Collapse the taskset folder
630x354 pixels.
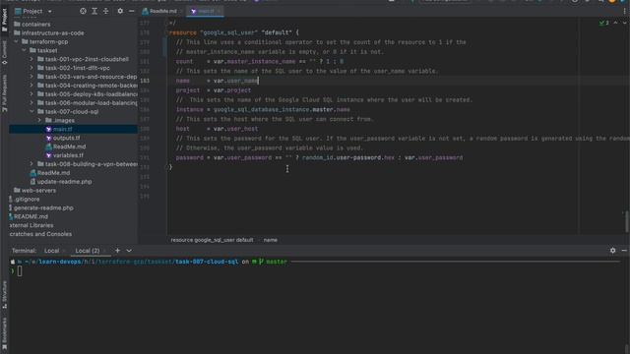coord(24,50)
